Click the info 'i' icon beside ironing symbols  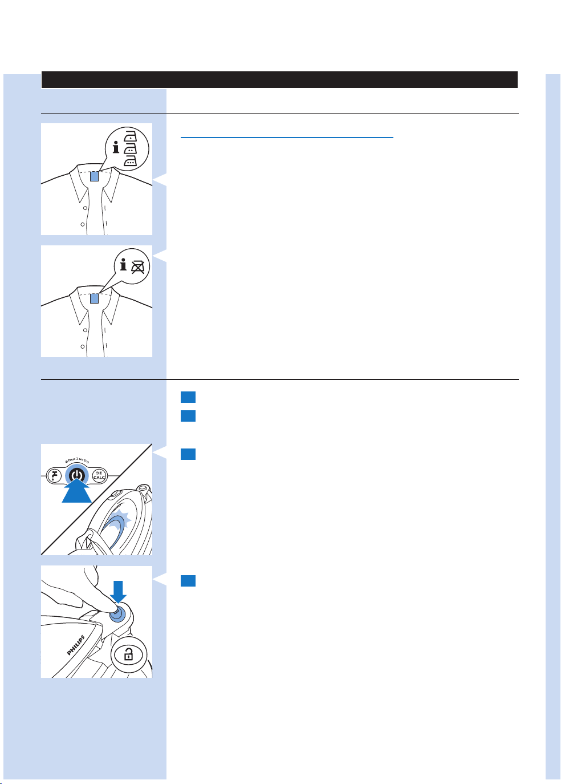116,148
